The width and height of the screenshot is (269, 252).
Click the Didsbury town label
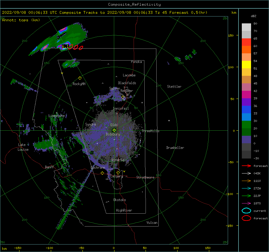(113, 134)
